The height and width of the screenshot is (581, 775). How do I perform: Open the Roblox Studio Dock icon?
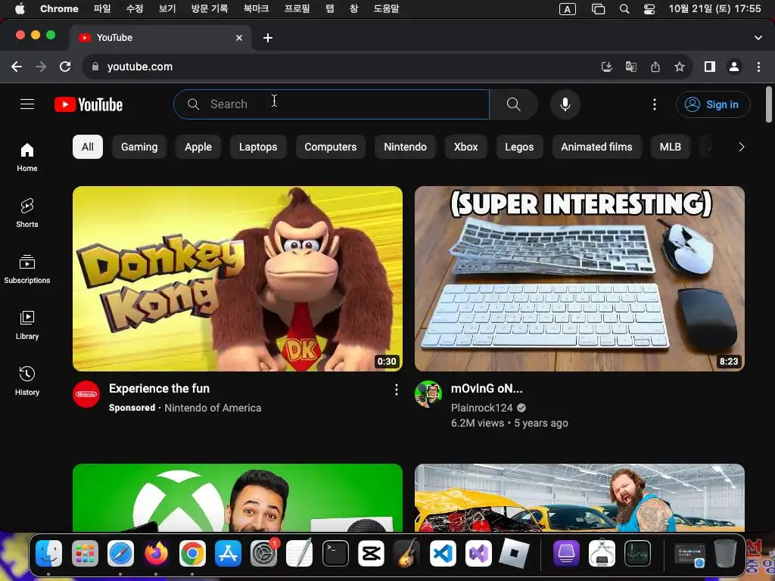pos(514,553)
